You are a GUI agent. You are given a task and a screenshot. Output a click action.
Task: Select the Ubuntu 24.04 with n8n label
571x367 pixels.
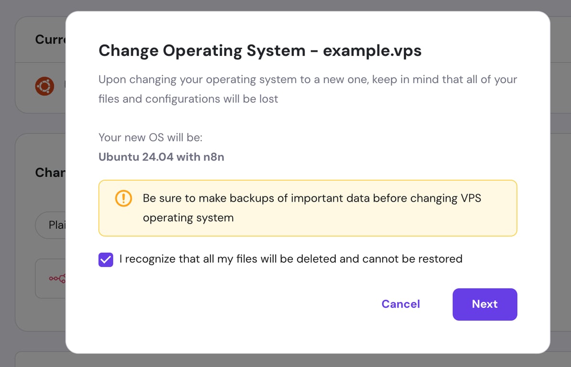tap(161, 157)
